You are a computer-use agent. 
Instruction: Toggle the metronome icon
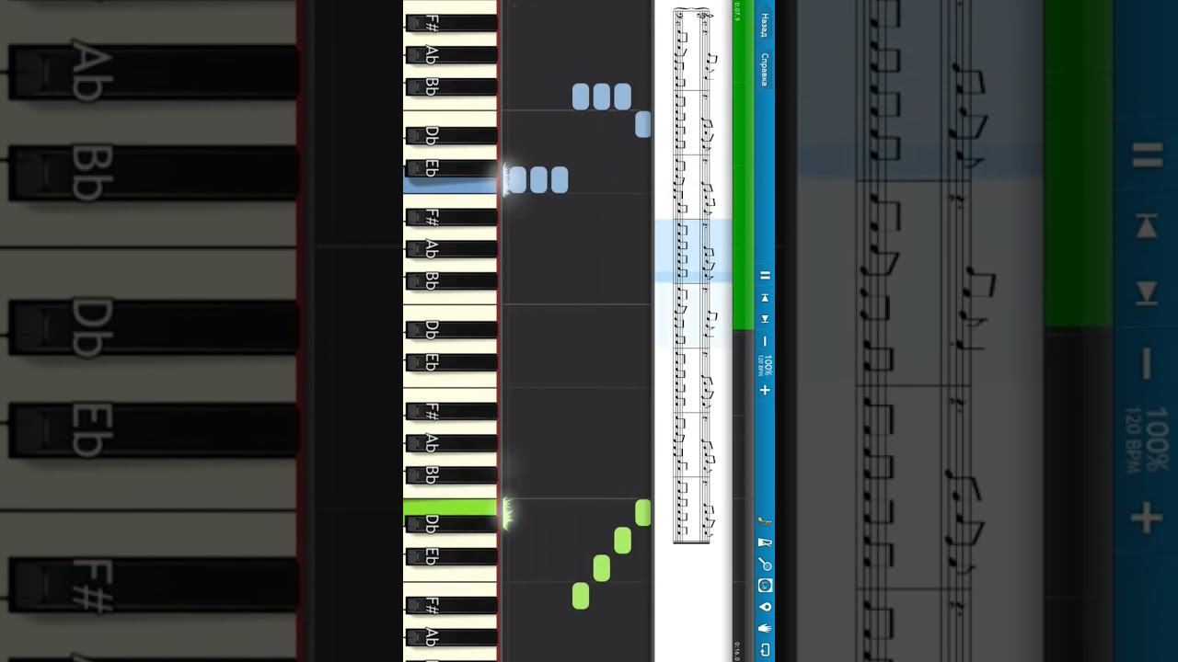pyautogui.click(x=764, y=543)
